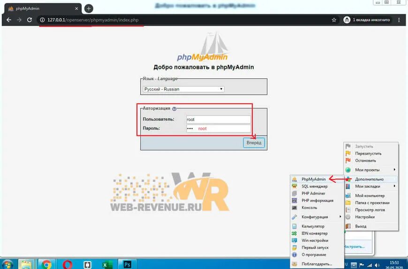Open Opera from the taskbar
Image resolution: width=408 pixels, height=269 pixels.
coord(68,264)
